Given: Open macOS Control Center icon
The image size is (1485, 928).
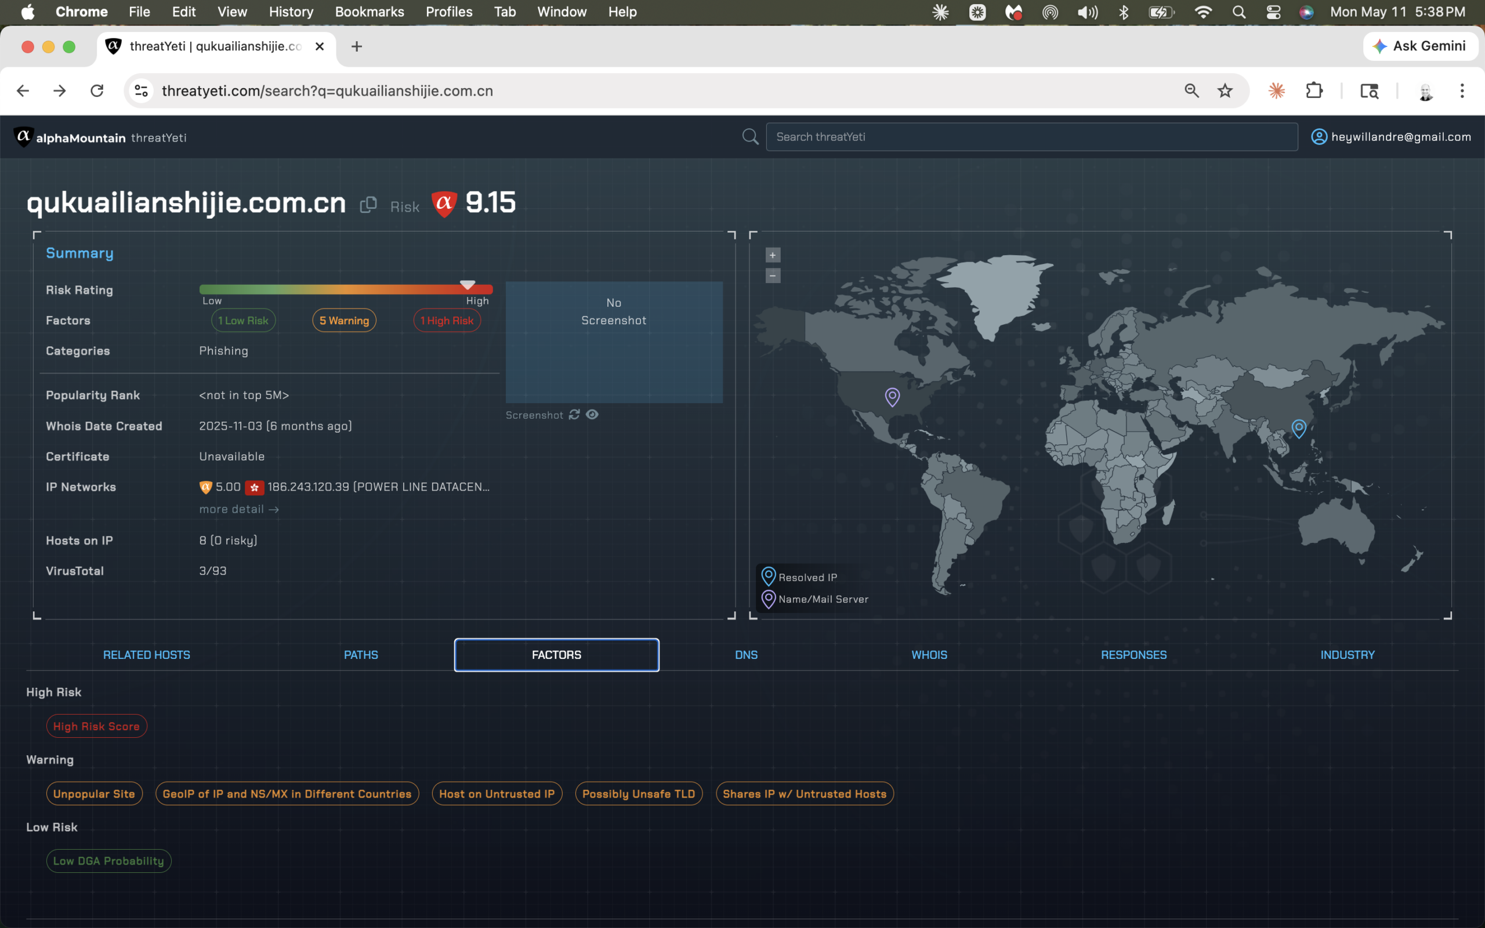Looking at the screenshot, I should coord(1273,12).
